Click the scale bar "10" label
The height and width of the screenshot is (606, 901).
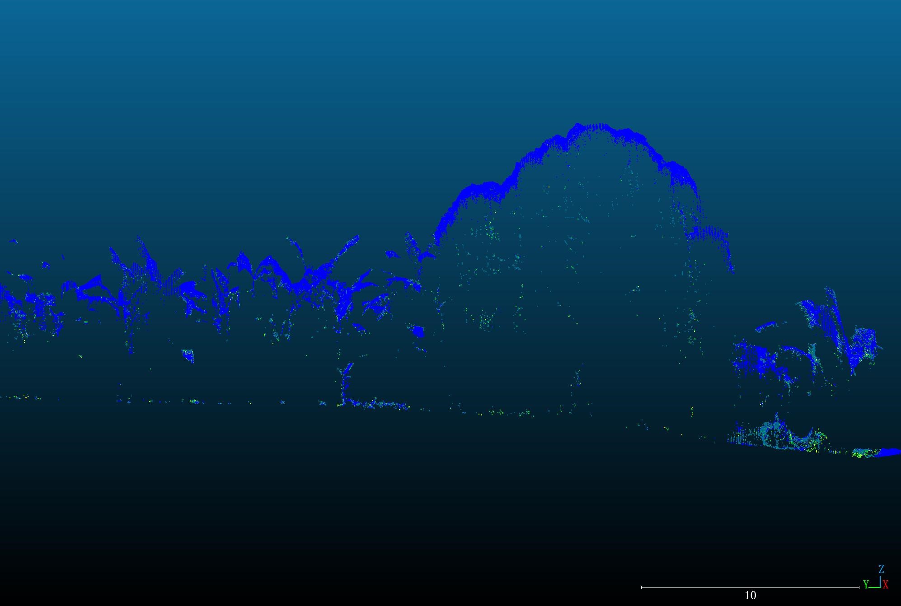750,596
